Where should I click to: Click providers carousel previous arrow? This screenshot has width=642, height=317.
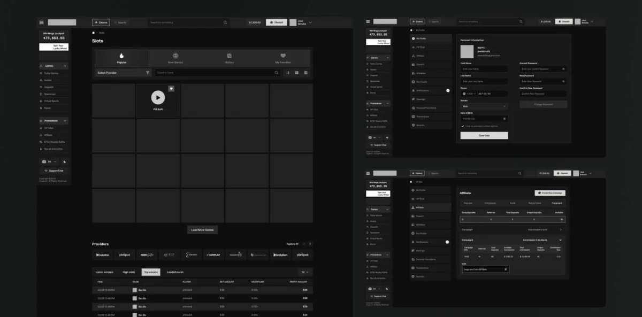point(304,244)
